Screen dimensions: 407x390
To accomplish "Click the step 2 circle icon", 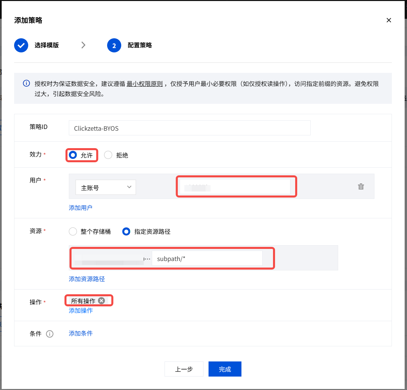I will click(x=114, y=45).
